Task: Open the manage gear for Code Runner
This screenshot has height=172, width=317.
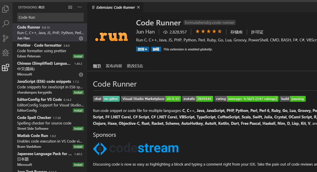Action: point(81,38)
